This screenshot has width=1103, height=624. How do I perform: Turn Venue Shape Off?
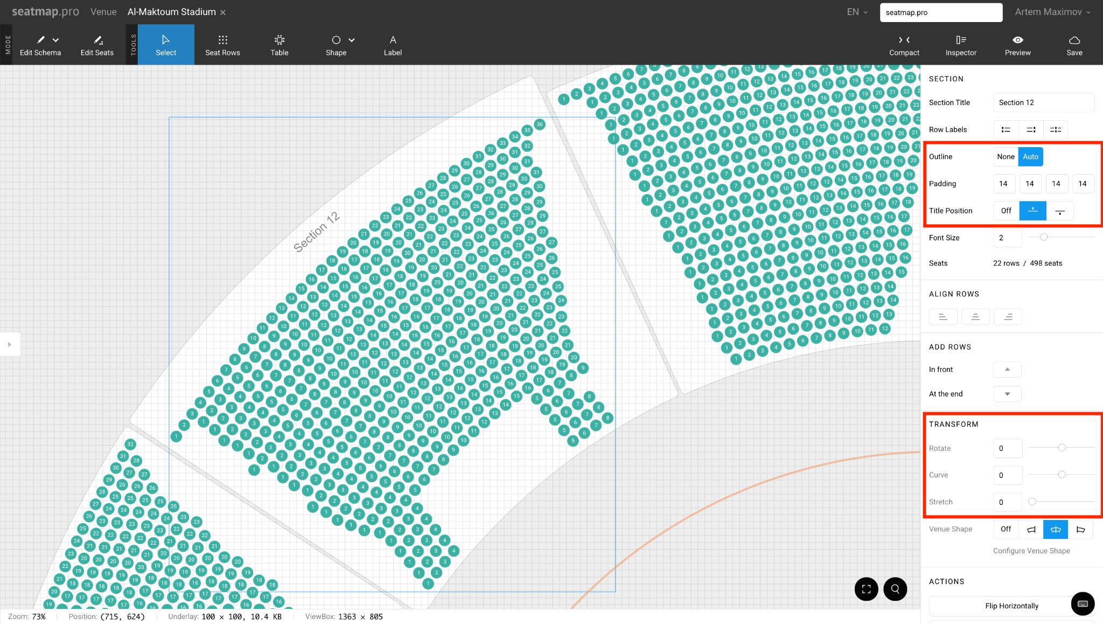pos(1006,529)
